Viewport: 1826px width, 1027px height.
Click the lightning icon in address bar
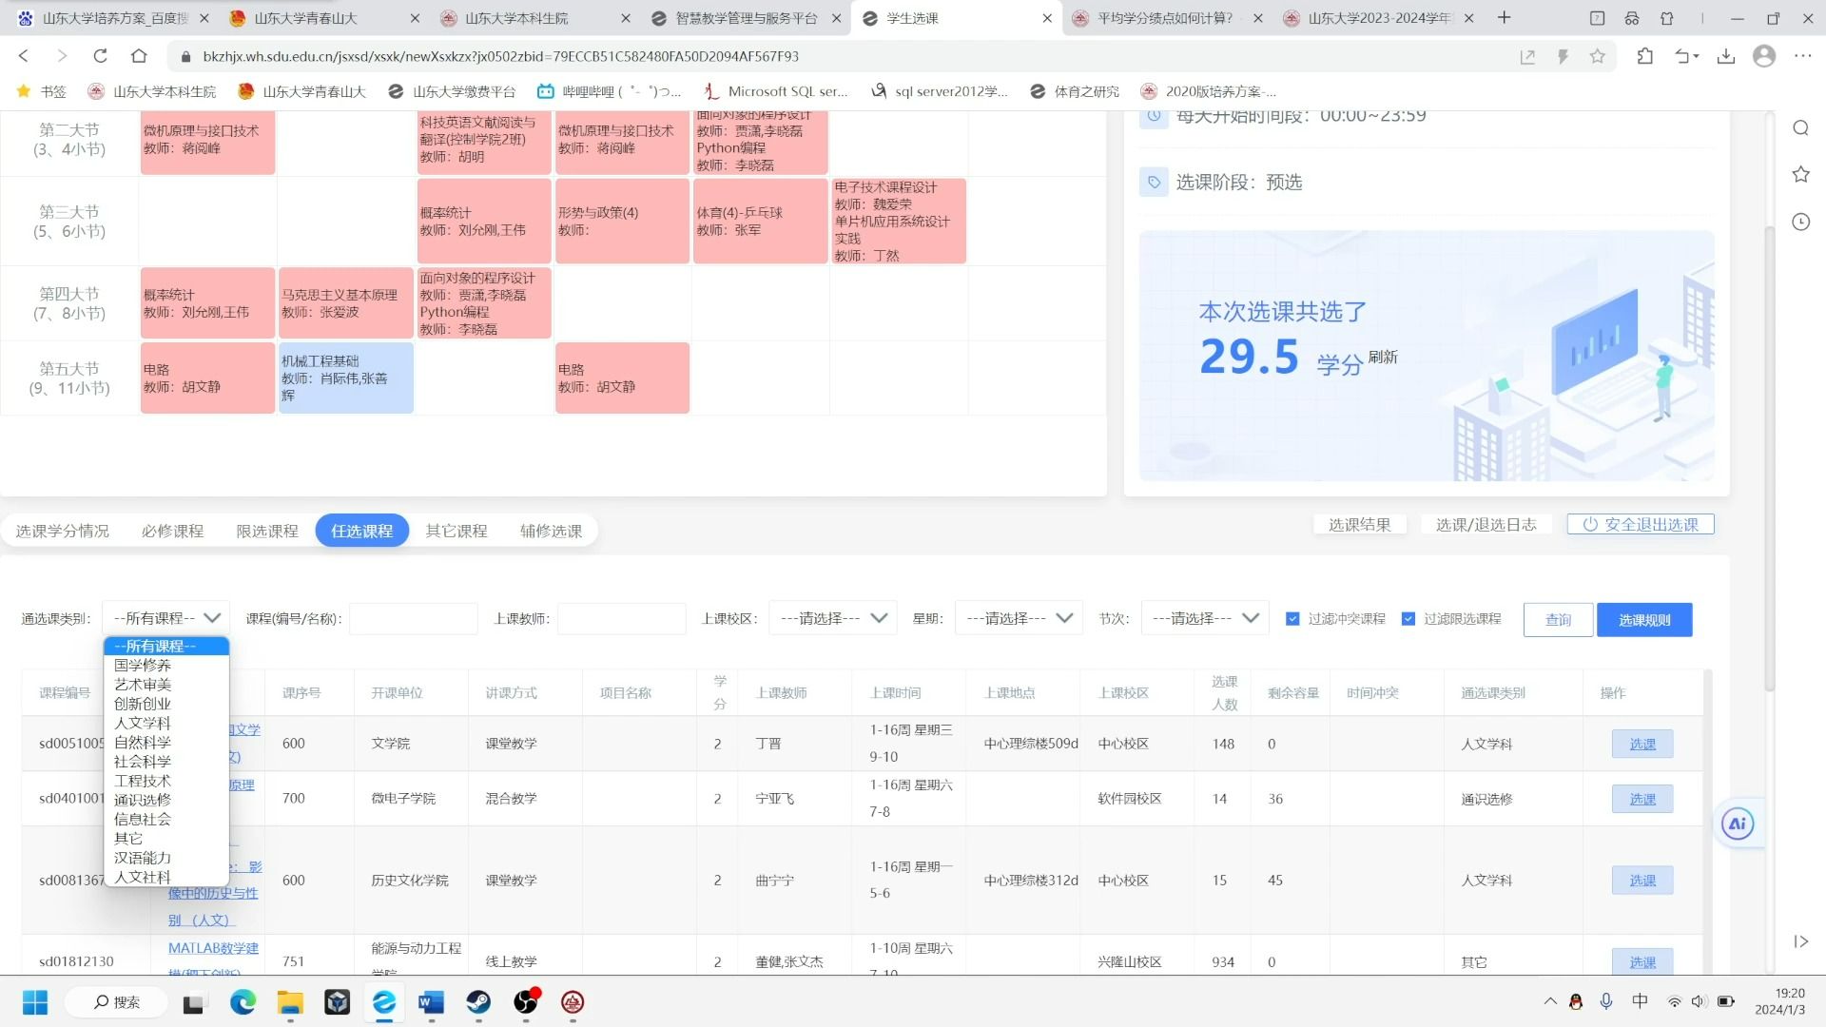point(1563,57)
